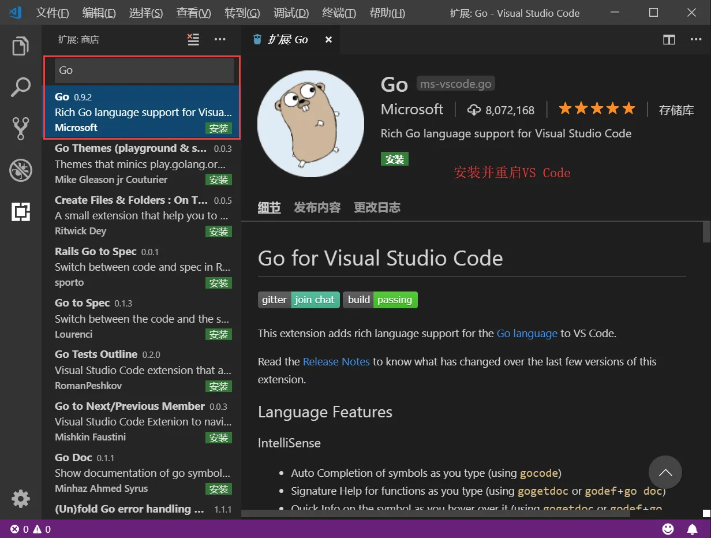The height and width of the screenshot is (538, 711).
Task: Close the 扩展 Go editor tab
Action: click(328, 39)
